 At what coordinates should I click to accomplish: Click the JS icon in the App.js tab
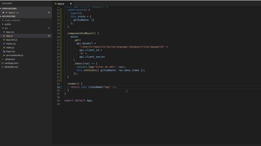click(x=55, y=4)
